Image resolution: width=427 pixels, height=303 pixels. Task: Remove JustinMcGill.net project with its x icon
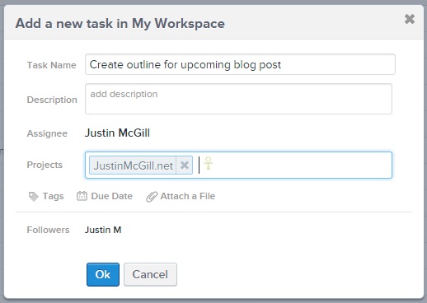click(185, 165)
